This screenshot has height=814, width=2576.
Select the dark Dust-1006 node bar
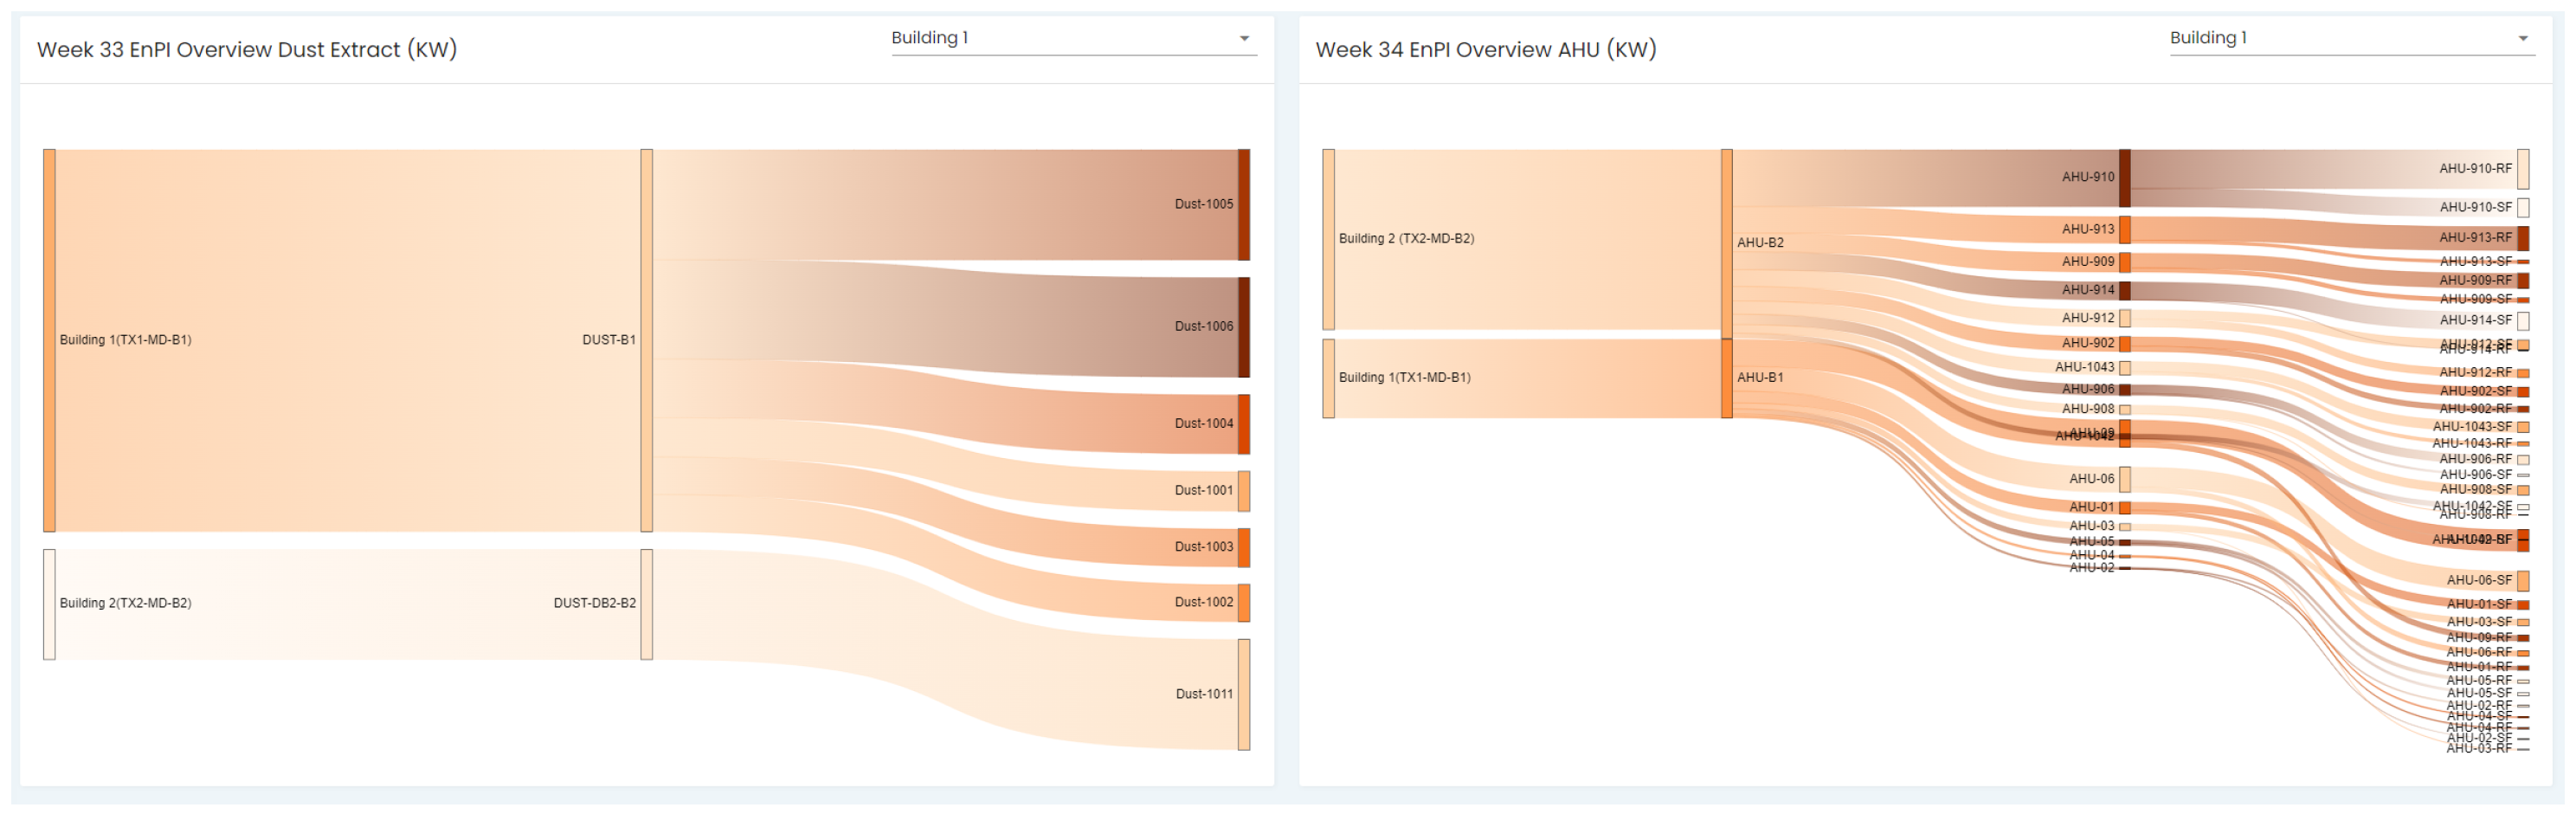(x=1244, y=327)
